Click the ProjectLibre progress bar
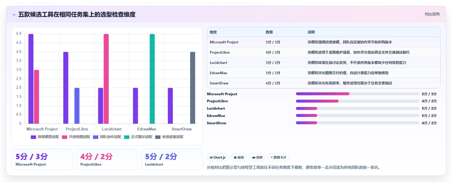The image size is (452, 182). click(358, 101)
